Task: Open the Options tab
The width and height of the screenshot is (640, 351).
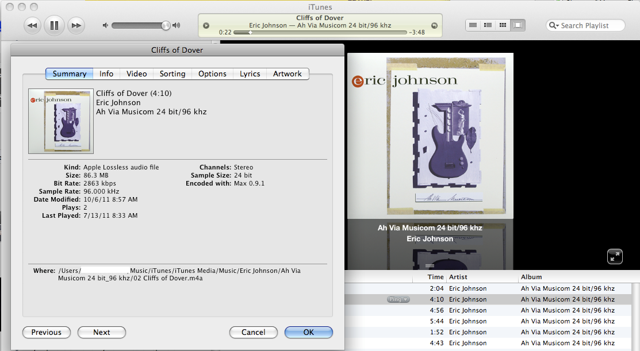Action: pos(212,74)
